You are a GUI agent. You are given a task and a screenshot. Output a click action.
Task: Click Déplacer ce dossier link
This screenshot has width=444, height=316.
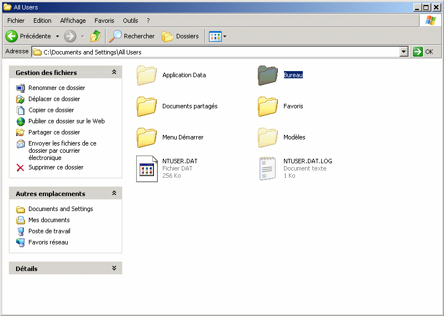tap(54, 99)
